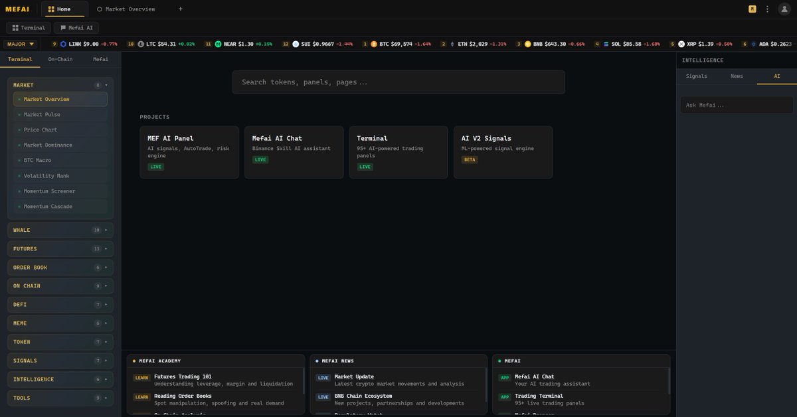This screenshot has height=417, width=797.
Task: Open the Mefai AI Chat project card
Action: pos(294,152)
